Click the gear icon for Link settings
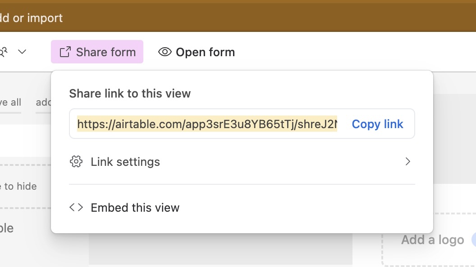Image resolution: width=476 pixels, height=267 pixels. [76, 162]
